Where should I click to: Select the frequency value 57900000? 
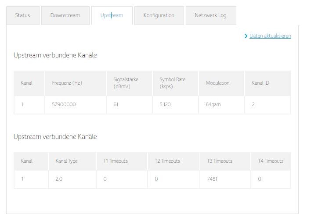[x=64, y=105]
